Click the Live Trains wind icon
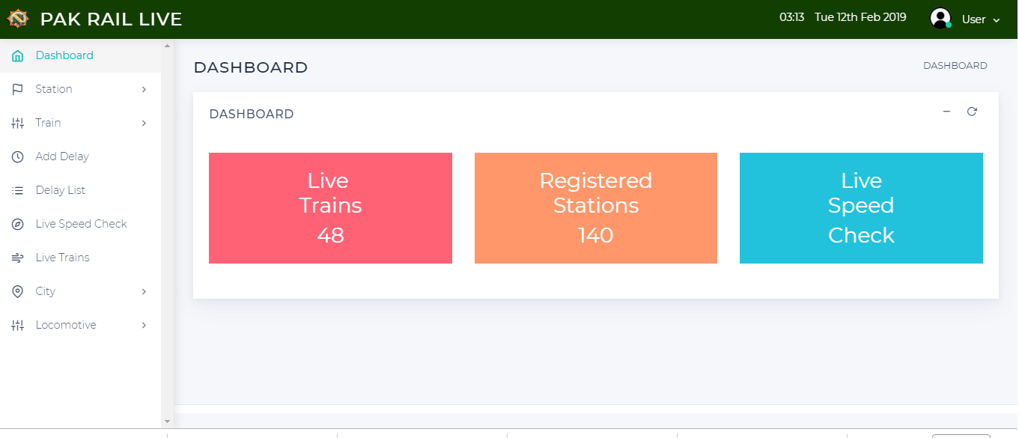1019x438 pixels. pos(18,258)
